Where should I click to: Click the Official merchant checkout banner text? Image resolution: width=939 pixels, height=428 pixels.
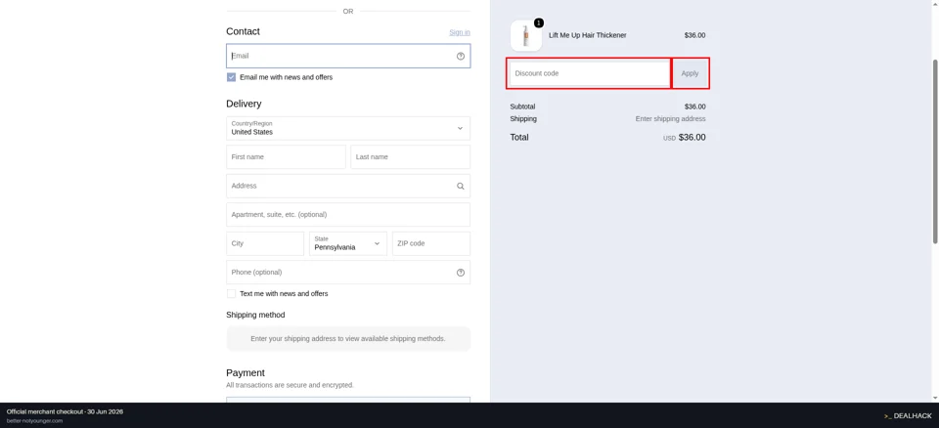[x=65, y=411]
